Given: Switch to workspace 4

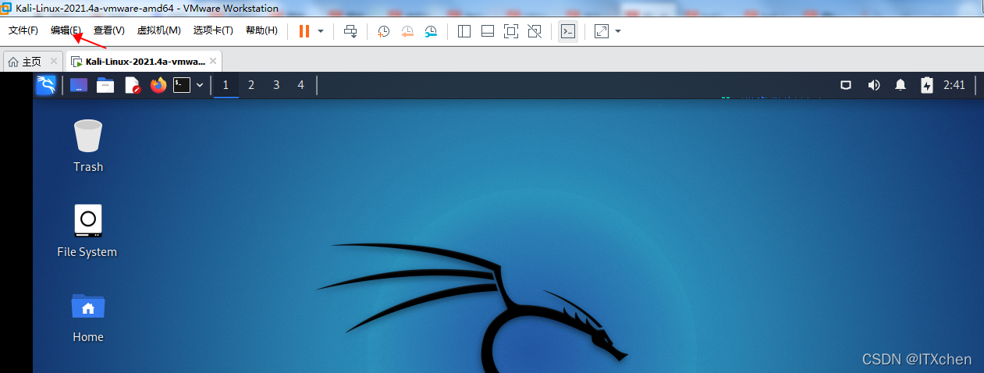Looking at the screenshot, I should [301, 85].
